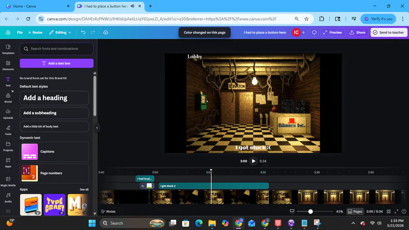Open the Editing mode dropdown
409x230 pixels.
(x=60, y=32)
